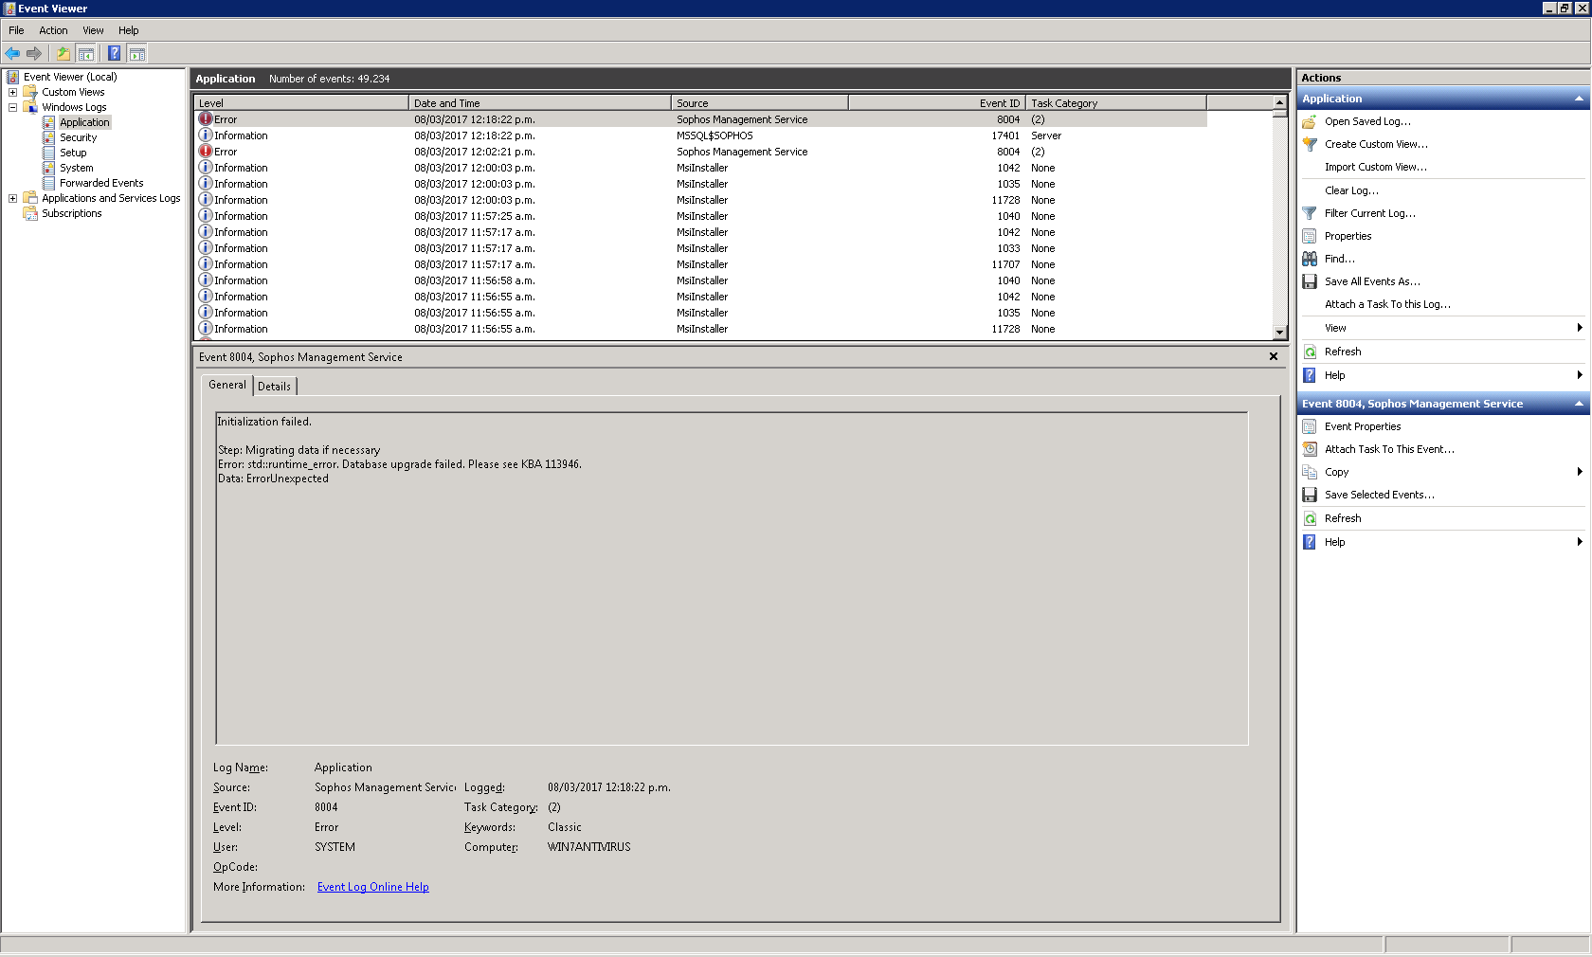Click the Refresh action under Event 8004
Viewport: 1592px width, 957px height.
tap(1343, 518)
